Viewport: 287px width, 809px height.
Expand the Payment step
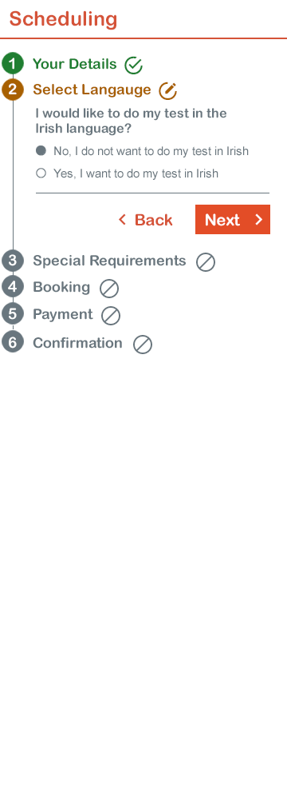pos(63,314)
